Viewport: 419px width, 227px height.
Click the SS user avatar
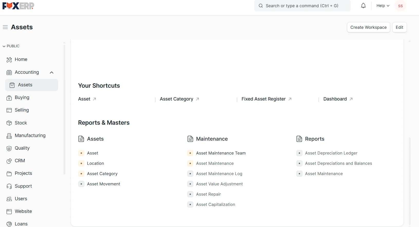[400, 6]
